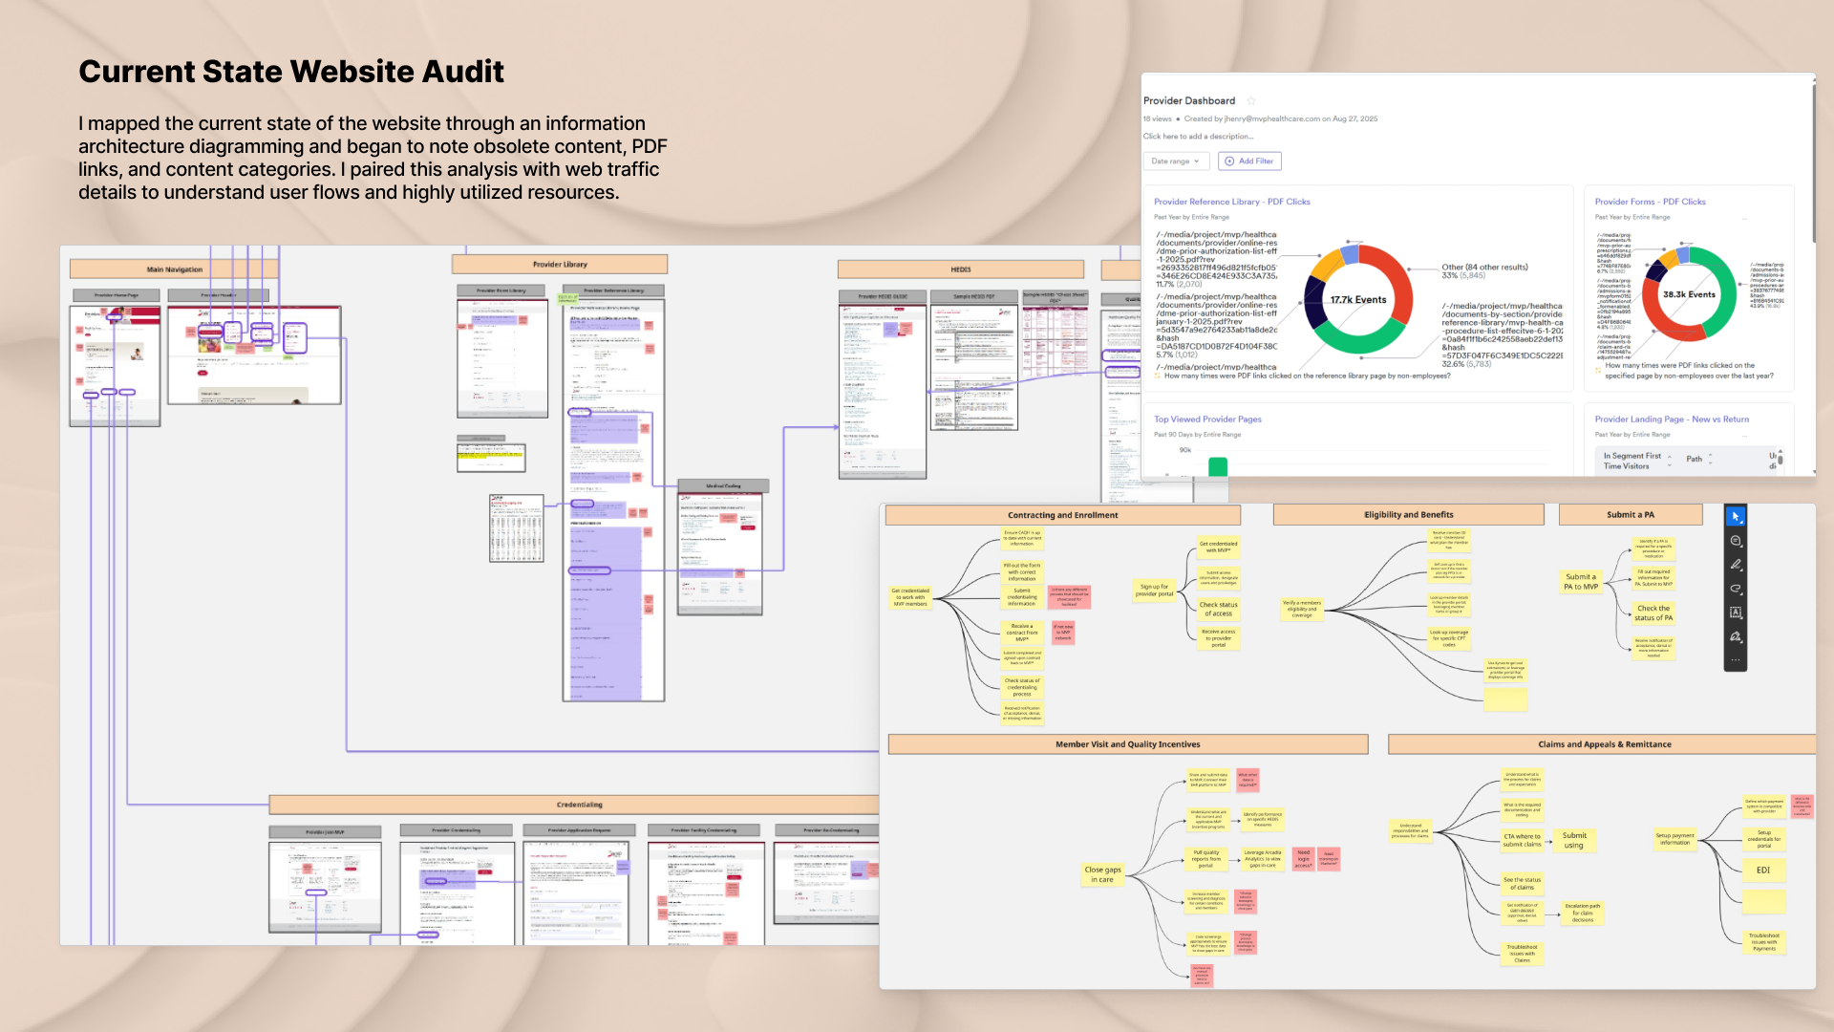Image resolution: width=1834 pixels, height=1032 pixels.
Task: Star the Provider Dashboard as favorite
Action: click(1251, 100)
